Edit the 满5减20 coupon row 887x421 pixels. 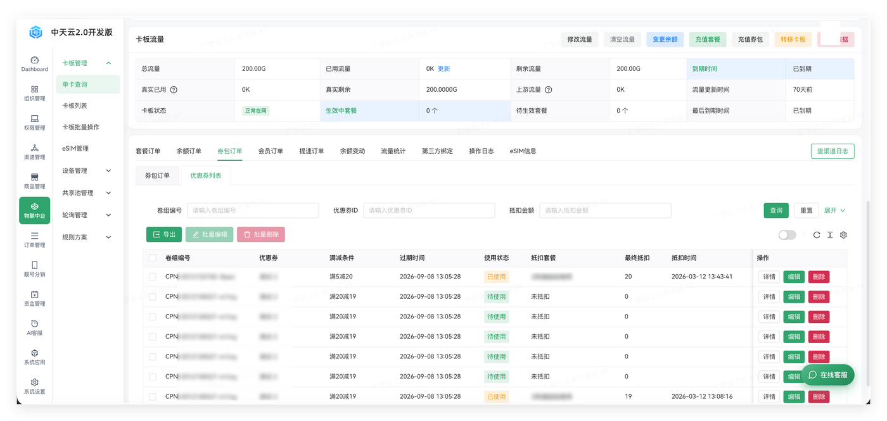point(794,277)
